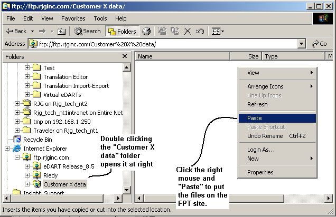Viewport: 336px width, 217px height.
Task: Sort by the Type column header
Action: click(293, 56)
